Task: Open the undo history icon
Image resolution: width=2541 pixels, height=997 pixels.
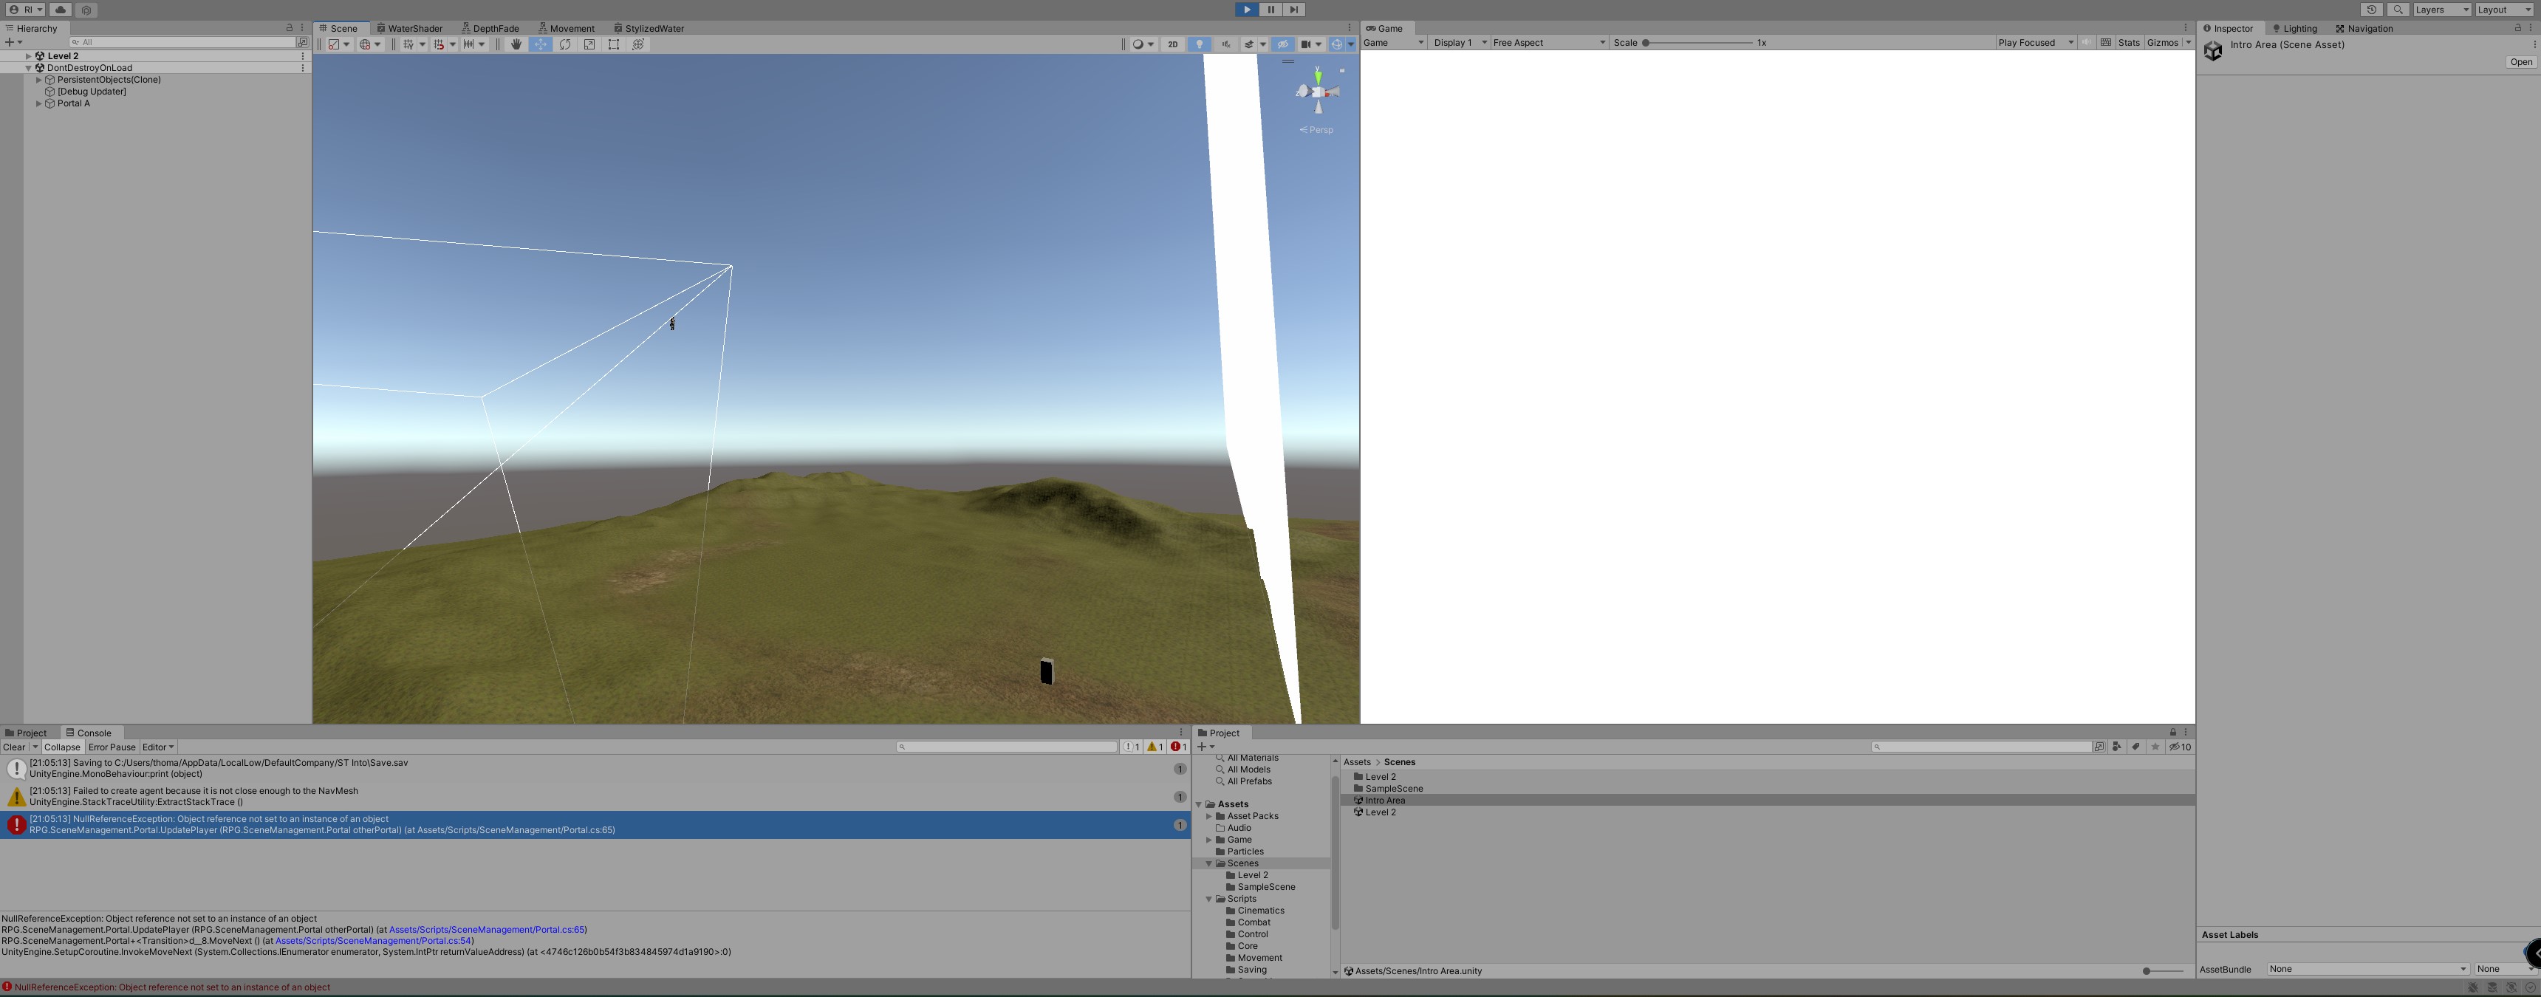Action: (x=2373, y=10)
